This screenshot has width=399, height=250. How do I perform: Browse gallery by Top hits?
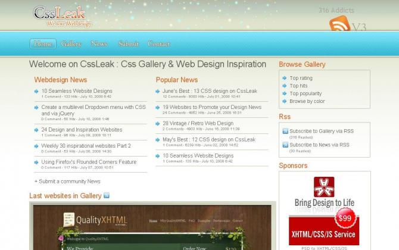(298, 86)
